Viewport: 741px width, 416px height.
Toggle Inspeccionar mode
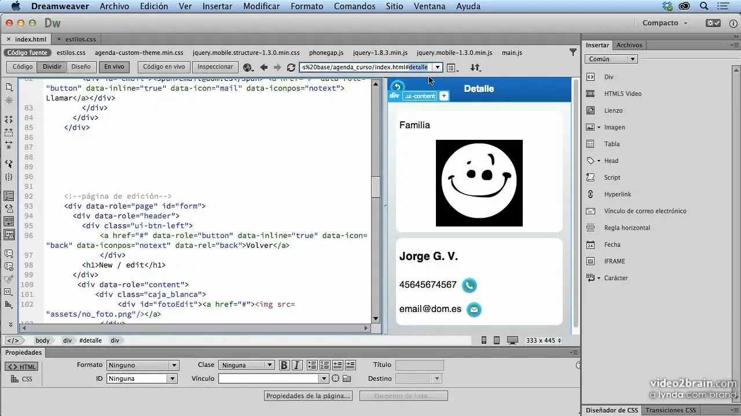[215, 67]
